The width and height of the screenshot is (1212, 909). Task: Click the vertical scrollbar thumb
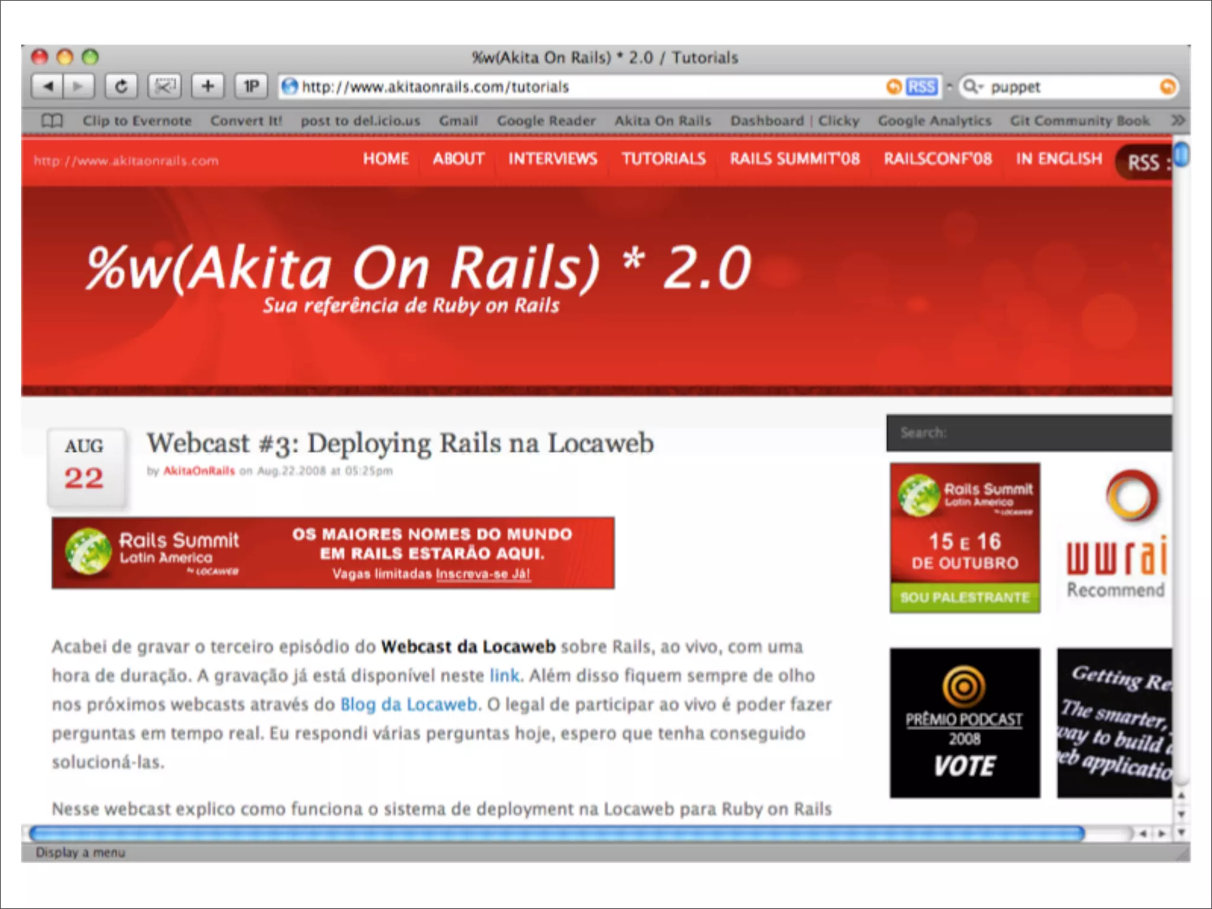coord(1181,155)
